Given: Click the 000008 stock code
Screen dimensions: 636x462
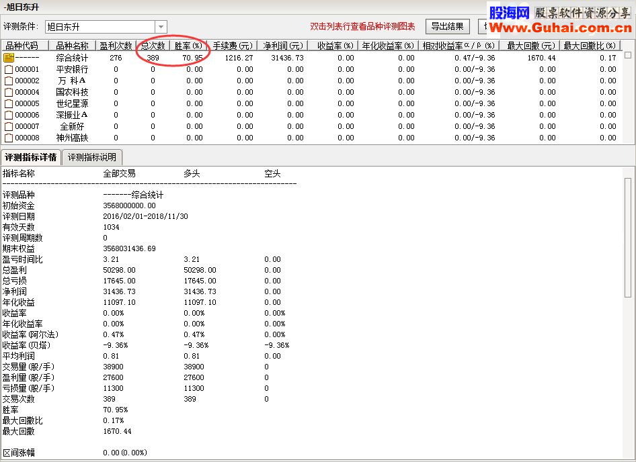Looking at the screenshot, I should 27,138.
